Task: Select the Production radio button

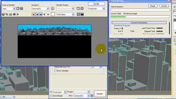Action: 51,92
